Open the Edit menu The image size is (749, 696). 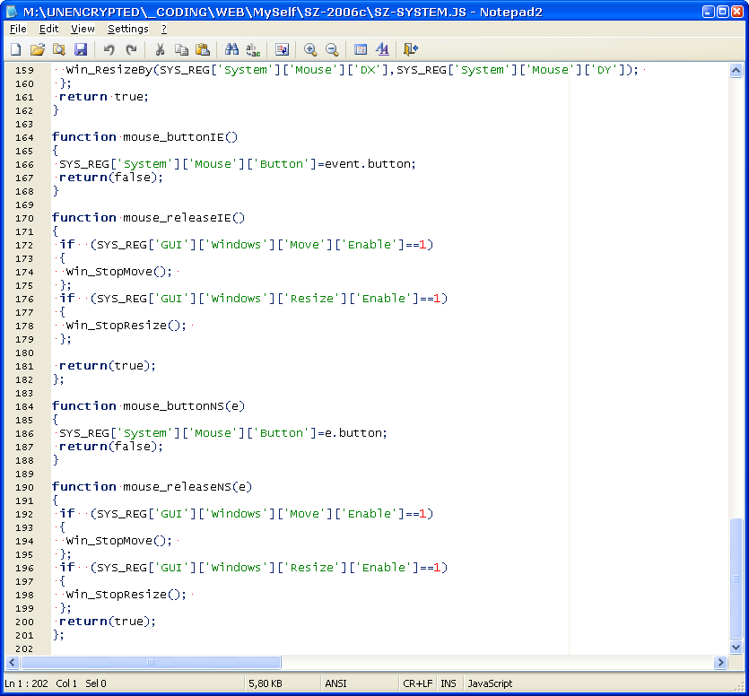[48, 29]
